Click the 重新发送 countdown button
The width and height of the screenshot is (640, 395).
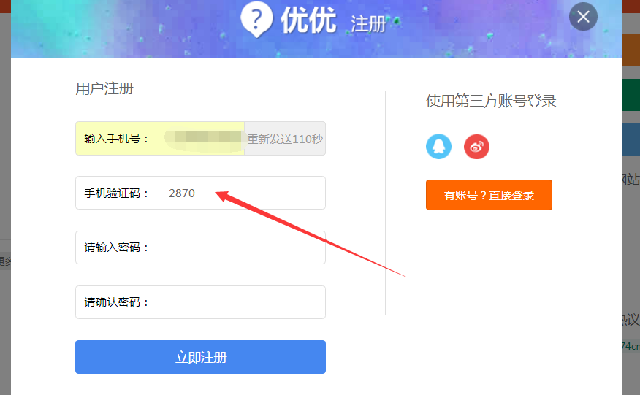click(285, 139)
